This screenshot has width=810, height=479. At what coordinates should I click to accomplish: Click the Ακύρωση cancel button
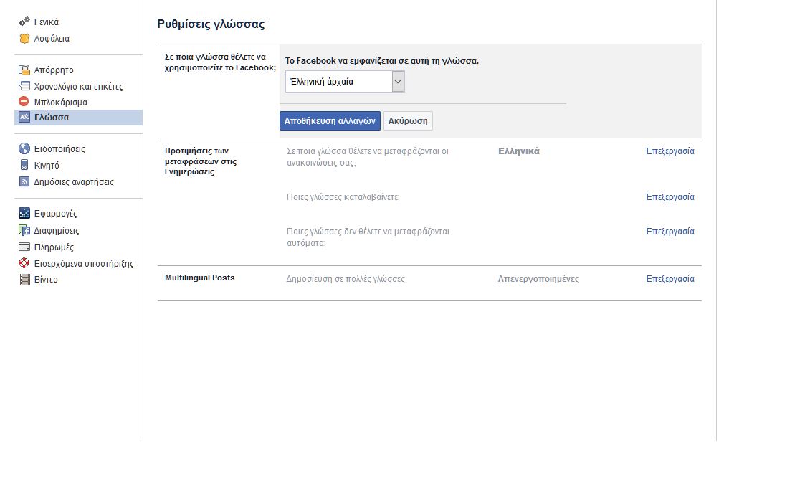click(408, 121)
